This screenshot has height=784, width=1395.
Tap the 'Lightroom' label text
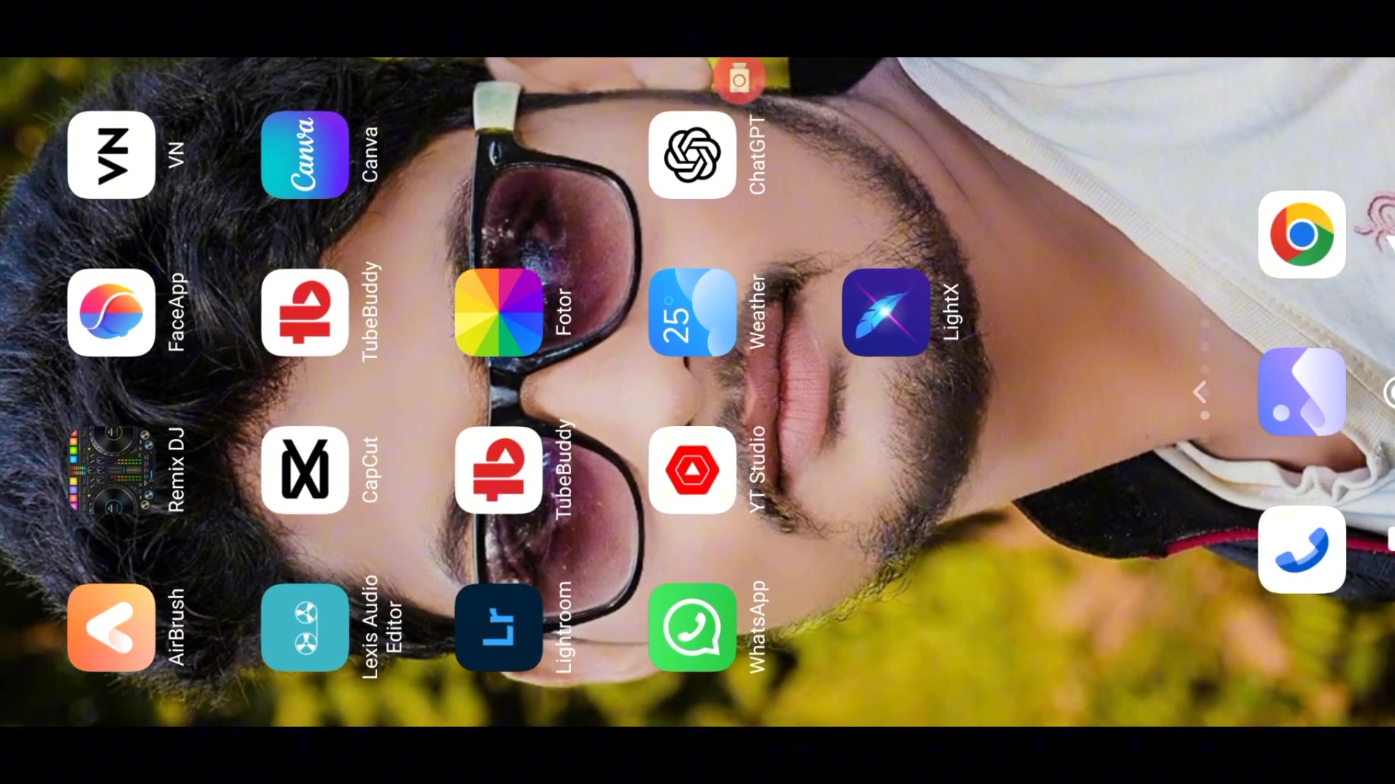[x=564, y=628]
